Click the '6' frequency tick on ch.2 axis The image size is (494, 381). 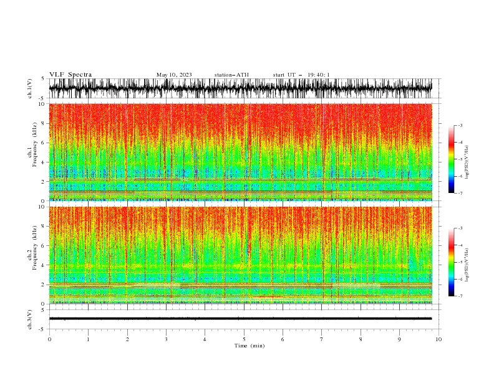click(x=43, y=246)
